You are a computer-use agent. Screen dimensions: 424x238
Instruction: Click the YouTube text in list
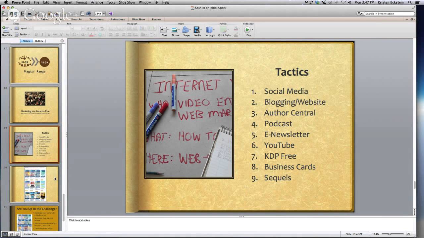tap(279, 145)
